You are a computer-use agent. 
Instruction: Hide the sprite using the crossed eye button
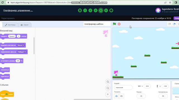click(x=121, y=96)
